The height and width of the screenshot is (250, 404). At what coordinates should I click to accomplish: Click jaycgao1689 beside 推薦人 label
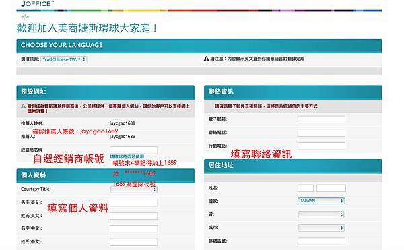[123, 136]
